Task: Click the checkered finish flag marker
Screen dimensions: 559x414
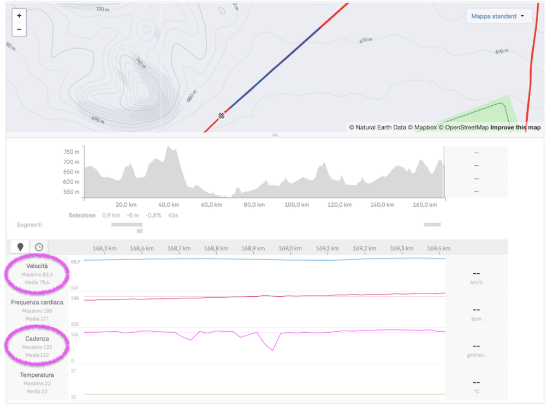Action: pyautogui.click(x=221, y=116)
